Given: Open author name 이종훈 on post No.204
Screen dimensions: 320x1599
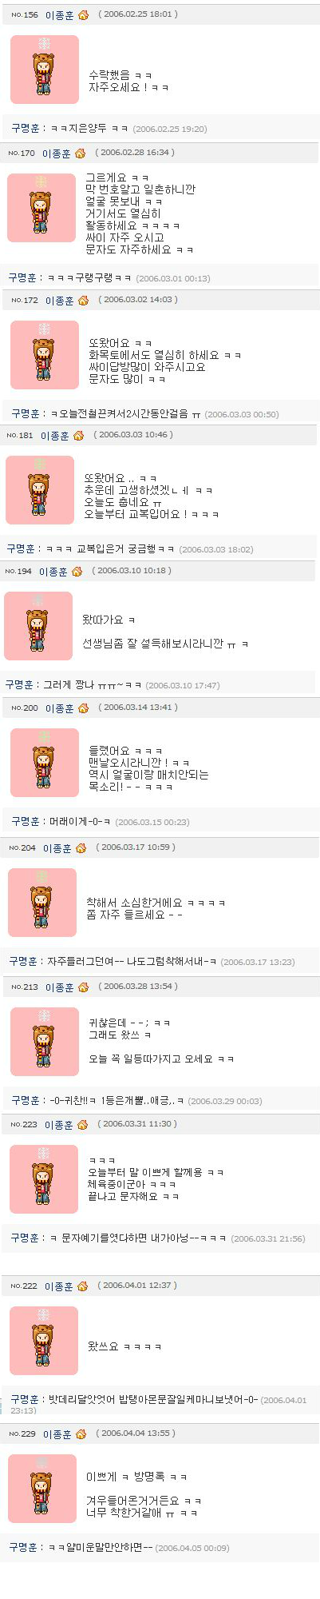Looking at the screenshot, I should (57, 848).
